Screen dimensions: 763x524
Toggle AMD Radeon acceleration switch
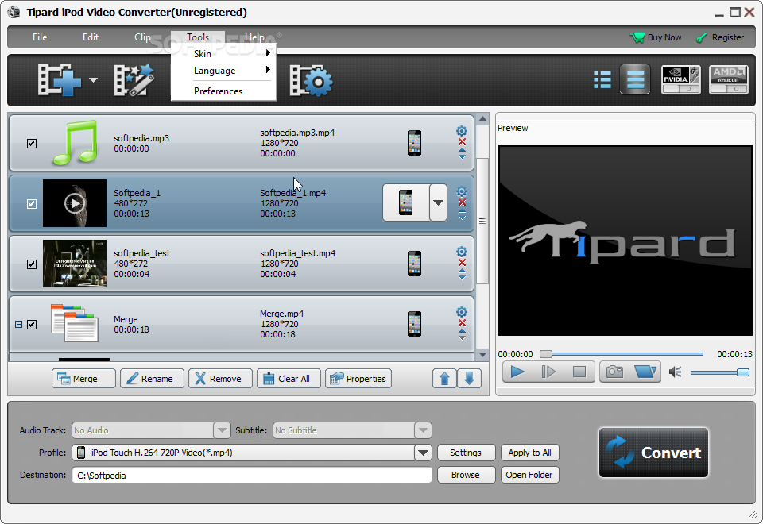click(x=729, y=79)
